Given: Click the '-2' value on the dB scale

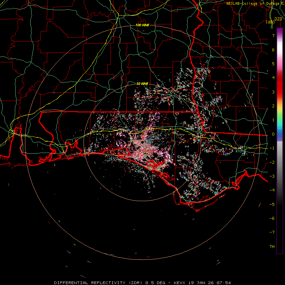Looking at the screenshot, I should [272, 162].
